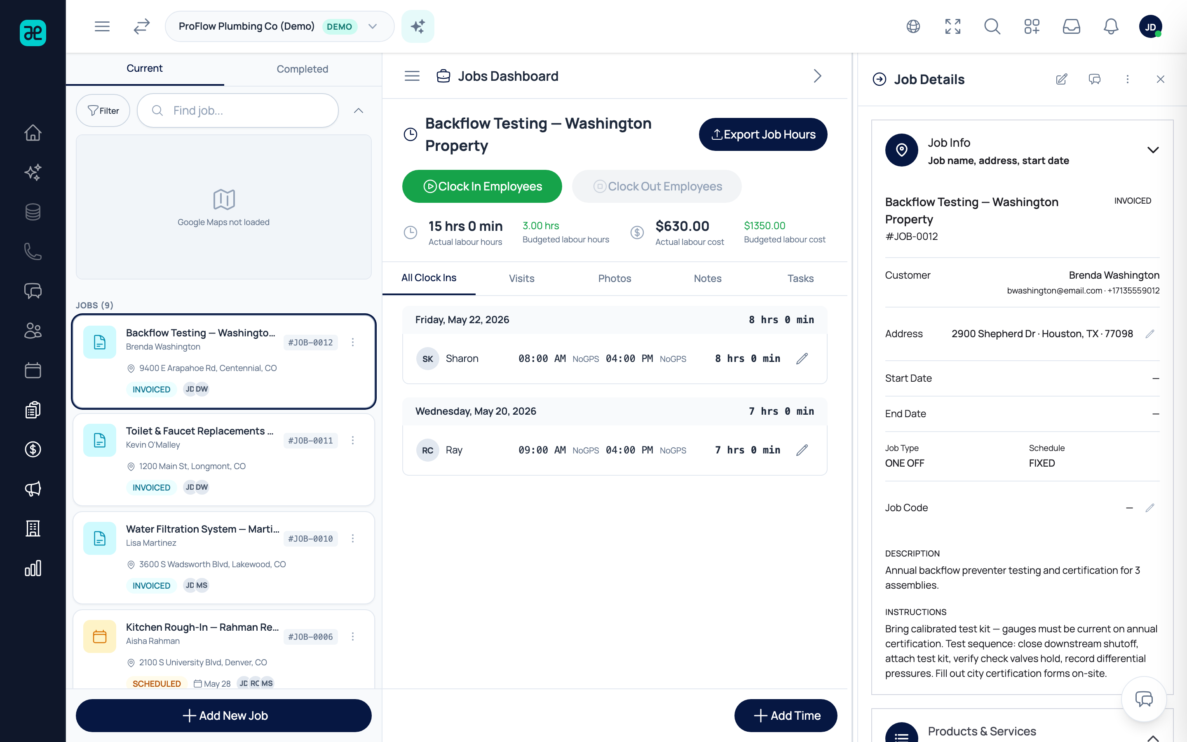The image size is (1187, 742).
Task: Open the apps grid plus icon
Action: pos(1032,26)
